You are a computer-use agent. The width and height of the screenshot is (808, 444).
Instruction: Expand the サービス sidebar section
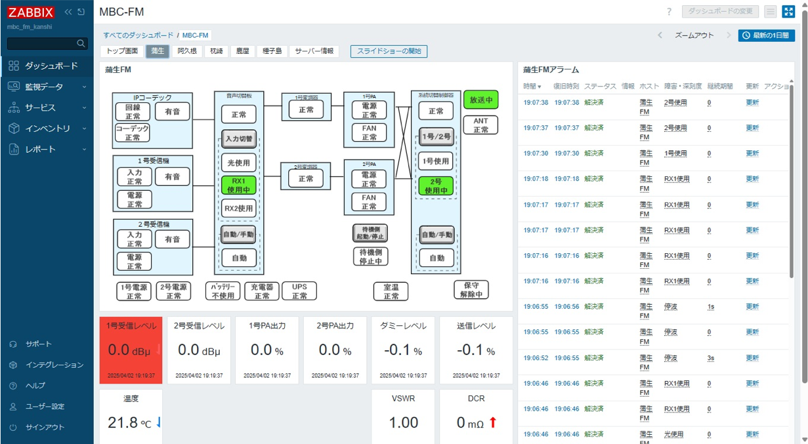[47, 108]
